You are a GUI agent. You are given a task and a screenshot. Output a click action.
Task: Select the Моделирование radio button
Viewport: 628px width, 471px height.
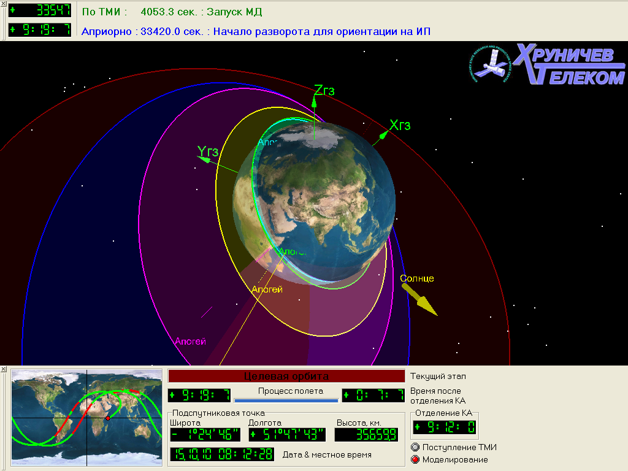(415, 459)
